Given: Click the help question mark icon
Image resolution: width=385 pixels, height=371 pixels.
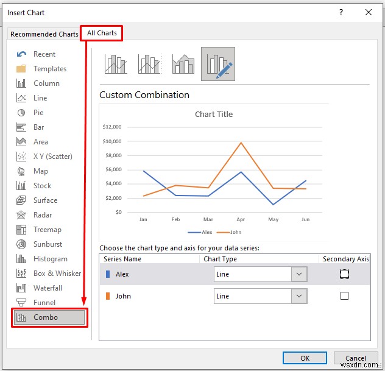Looking at the screenshot, I should coord(341,12).
